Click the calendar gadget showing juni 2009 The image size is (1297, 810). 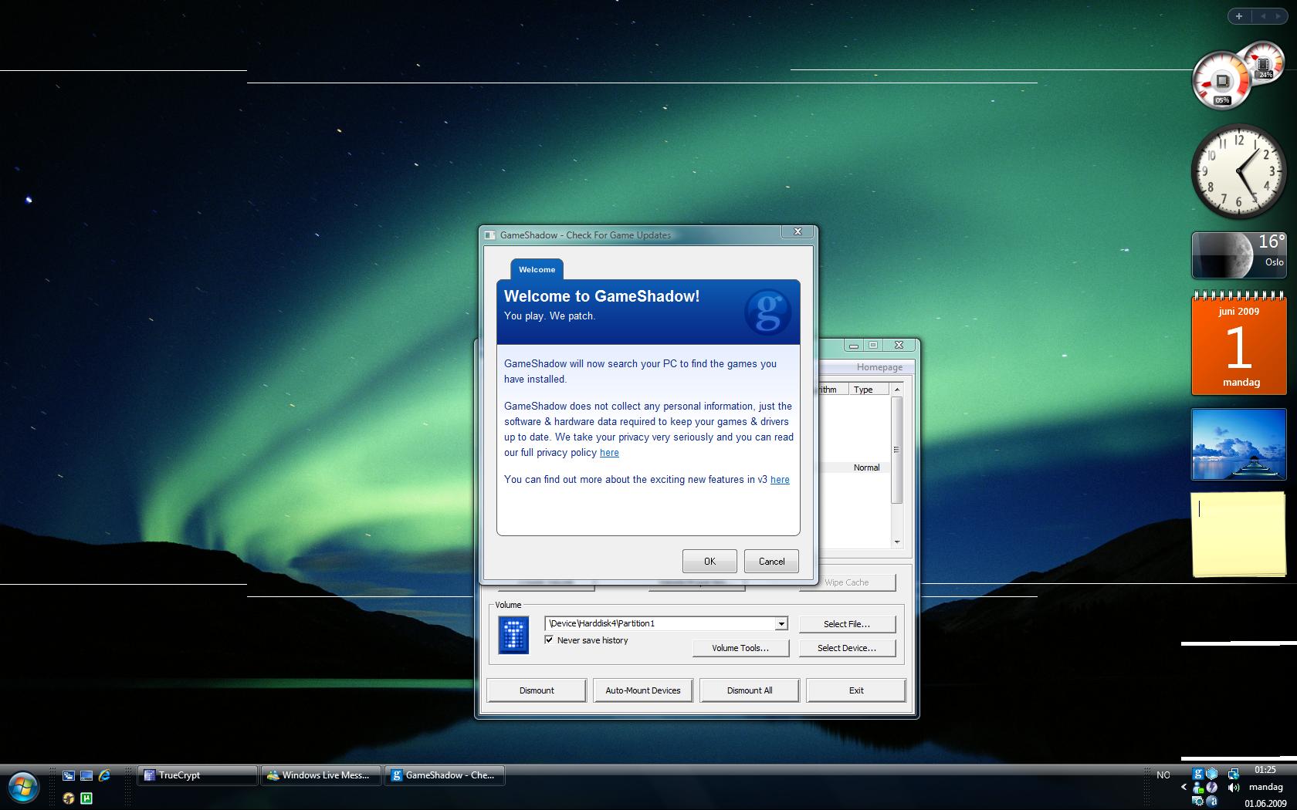[x=1239, y=344]
